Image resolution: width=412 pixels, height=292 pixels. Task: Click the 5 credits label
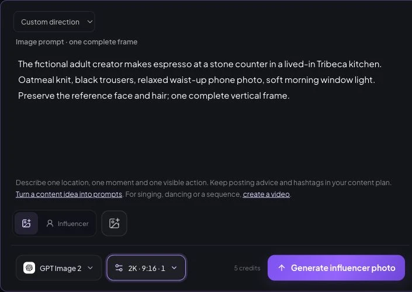click(x=247, y=268)
